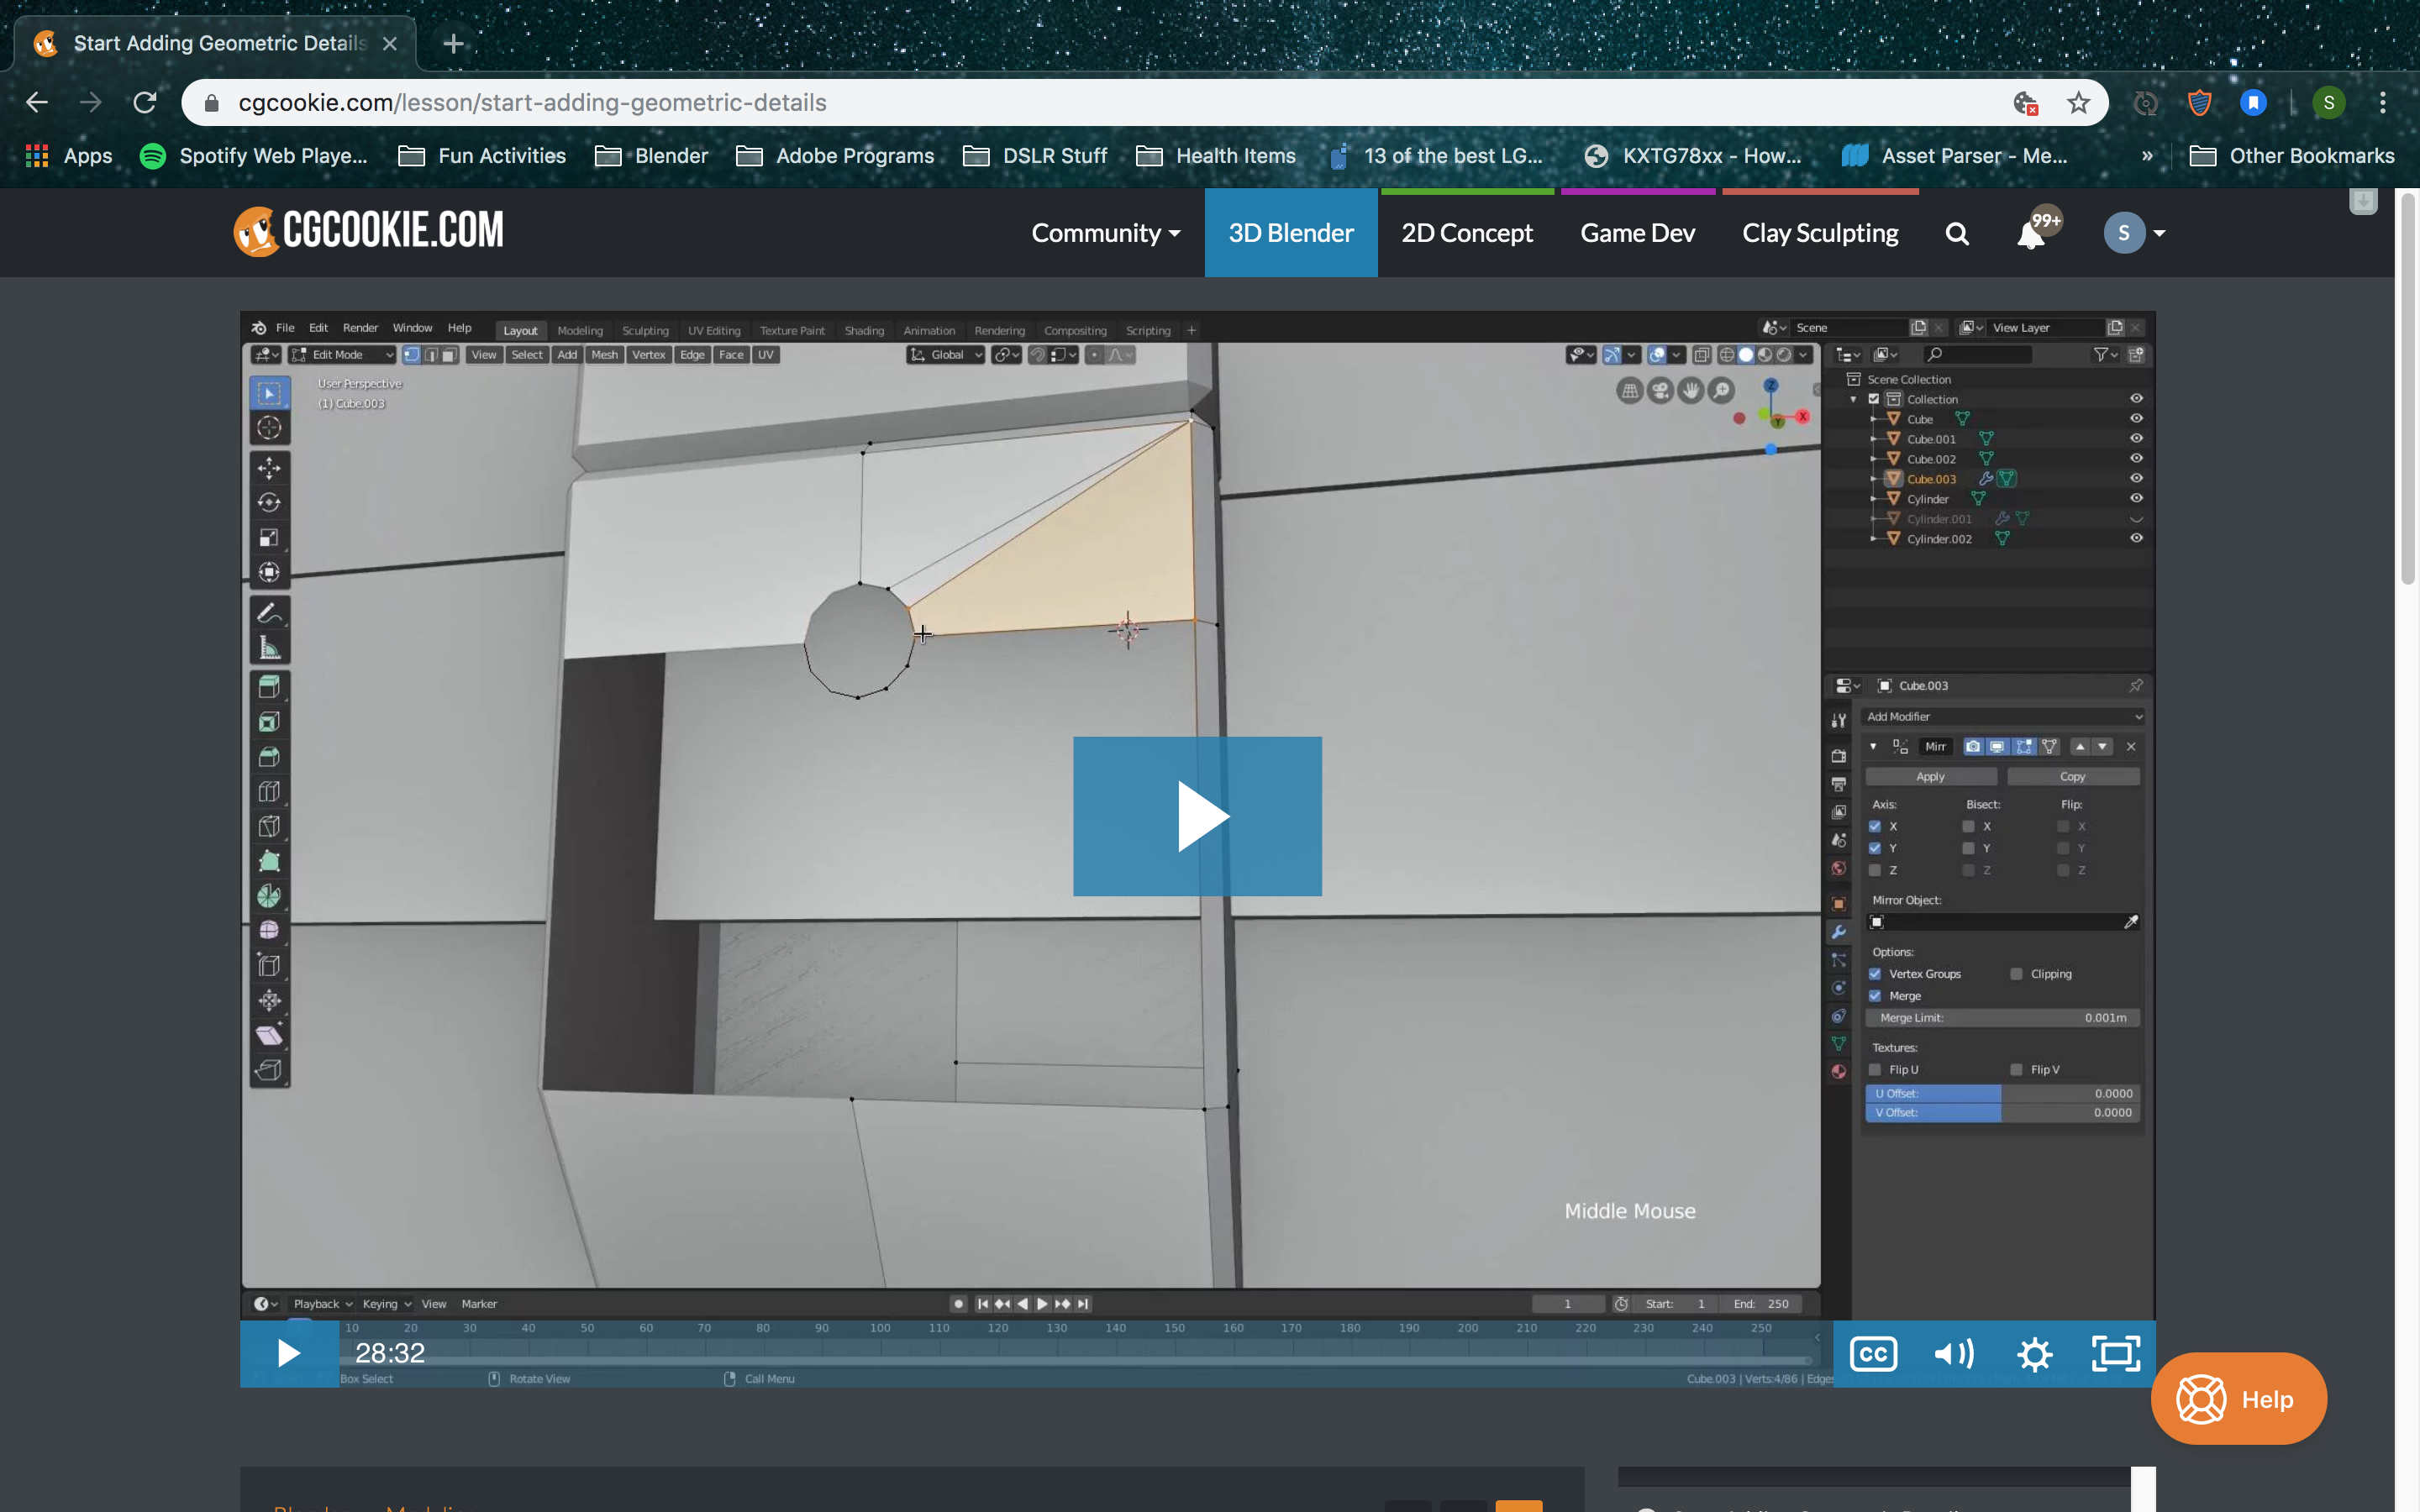
Task: Turn on closed captions in video player
Action: click(1873, 1353)
